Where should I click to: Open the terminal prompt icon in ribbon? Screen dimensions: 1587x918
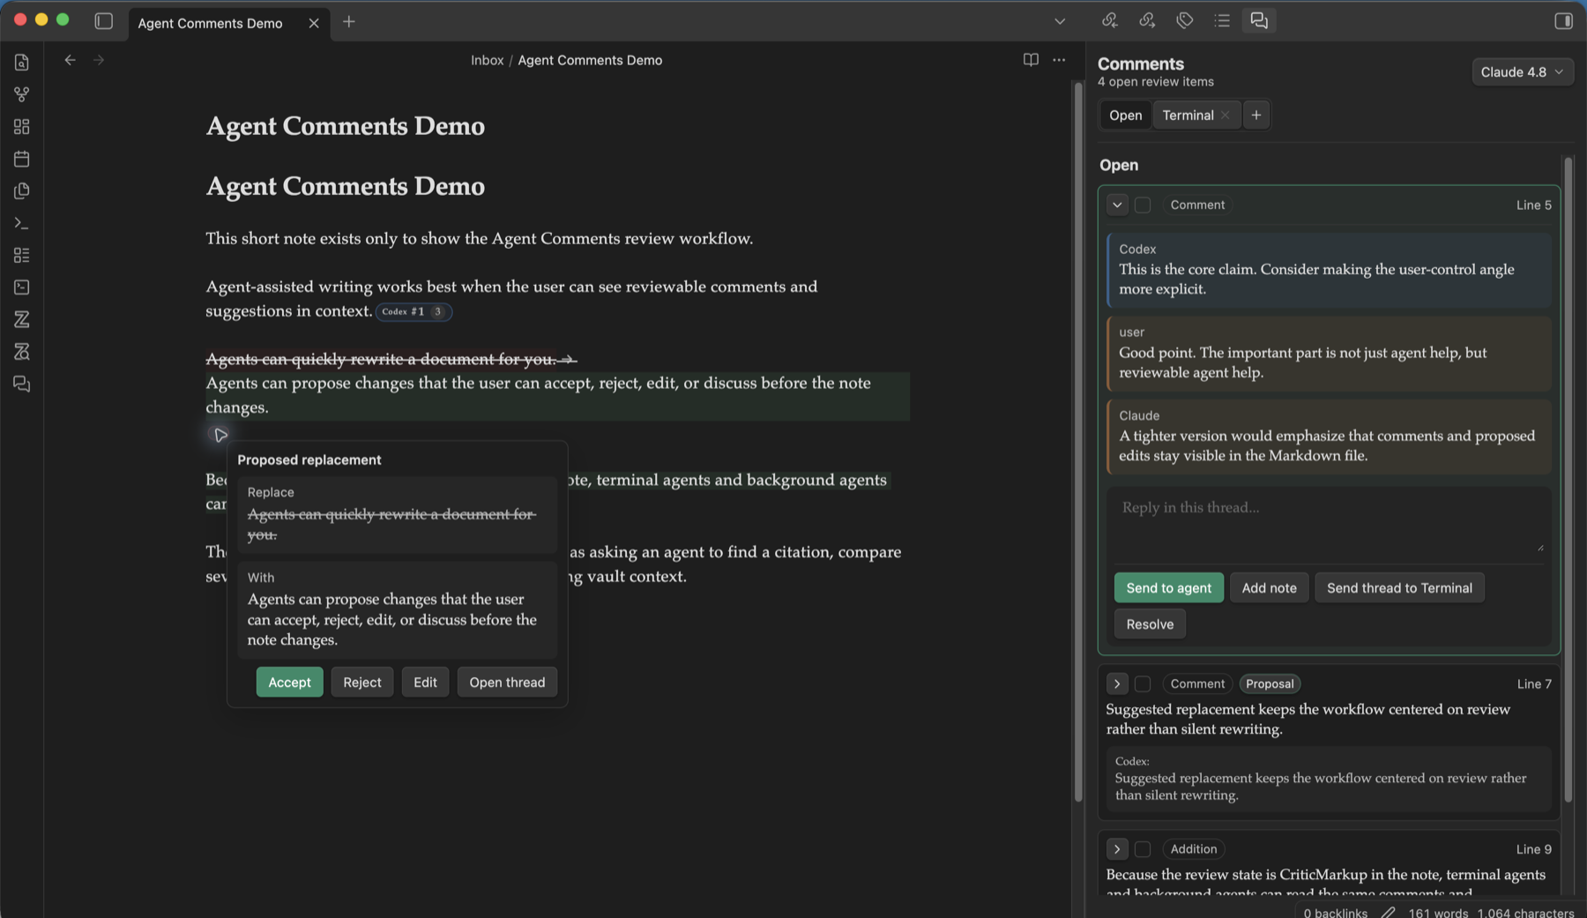click(x=21, y=223)
